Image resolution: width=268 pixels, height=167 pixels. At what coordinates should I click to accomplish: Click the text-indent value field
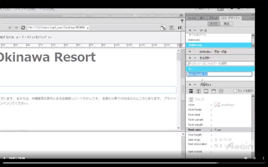(x=232, y=152)
